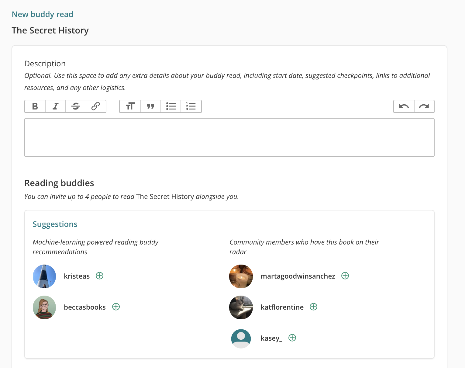The height and width of the screenshot is (368, 465).
Task: Add martagoodwinsanchez to the buddy read
Action: click(345, 276)
